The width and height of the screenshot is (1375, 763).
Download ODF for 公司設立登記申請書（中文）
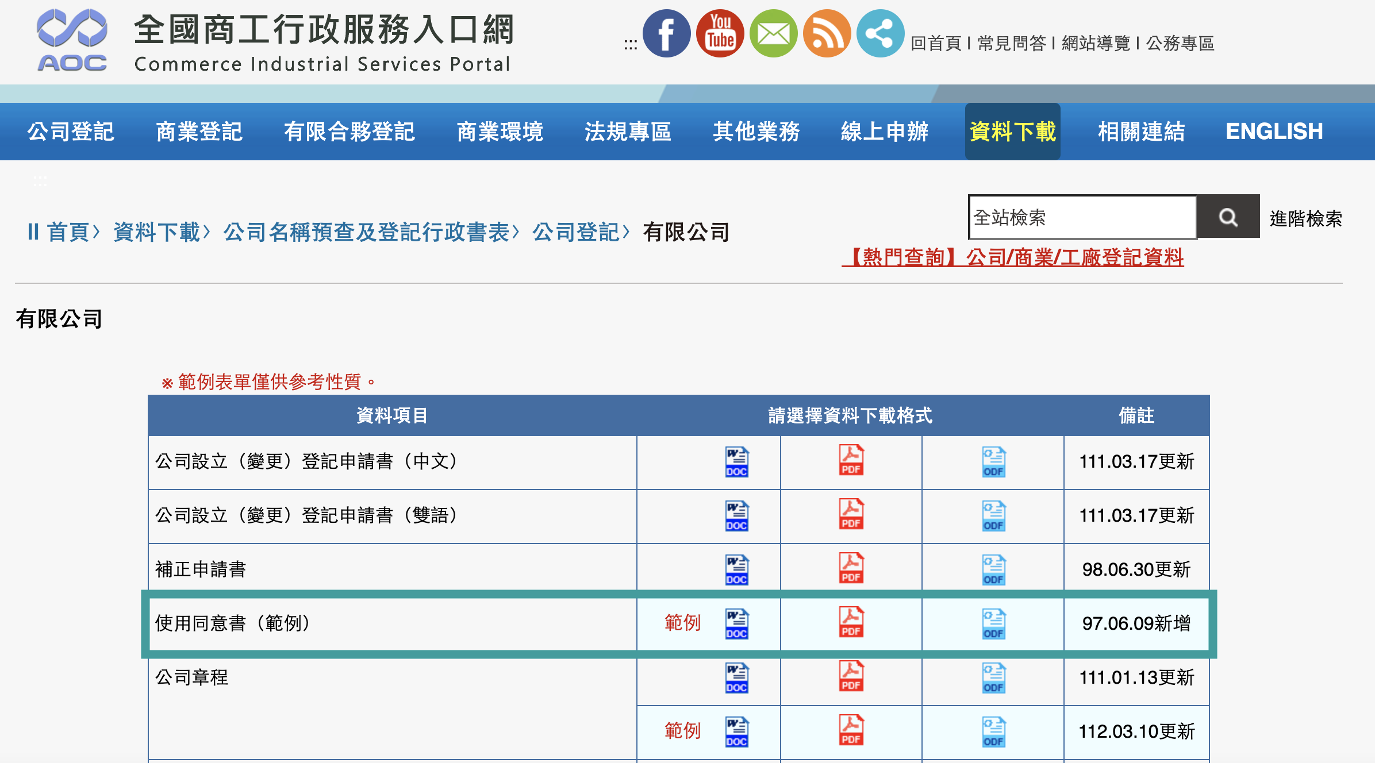click(x=993, y=462)
